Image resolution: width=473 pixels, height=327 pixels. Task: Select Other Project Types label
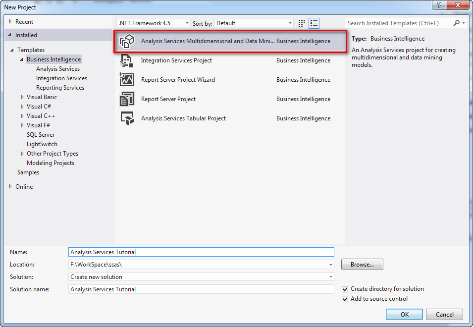point(53,153)
